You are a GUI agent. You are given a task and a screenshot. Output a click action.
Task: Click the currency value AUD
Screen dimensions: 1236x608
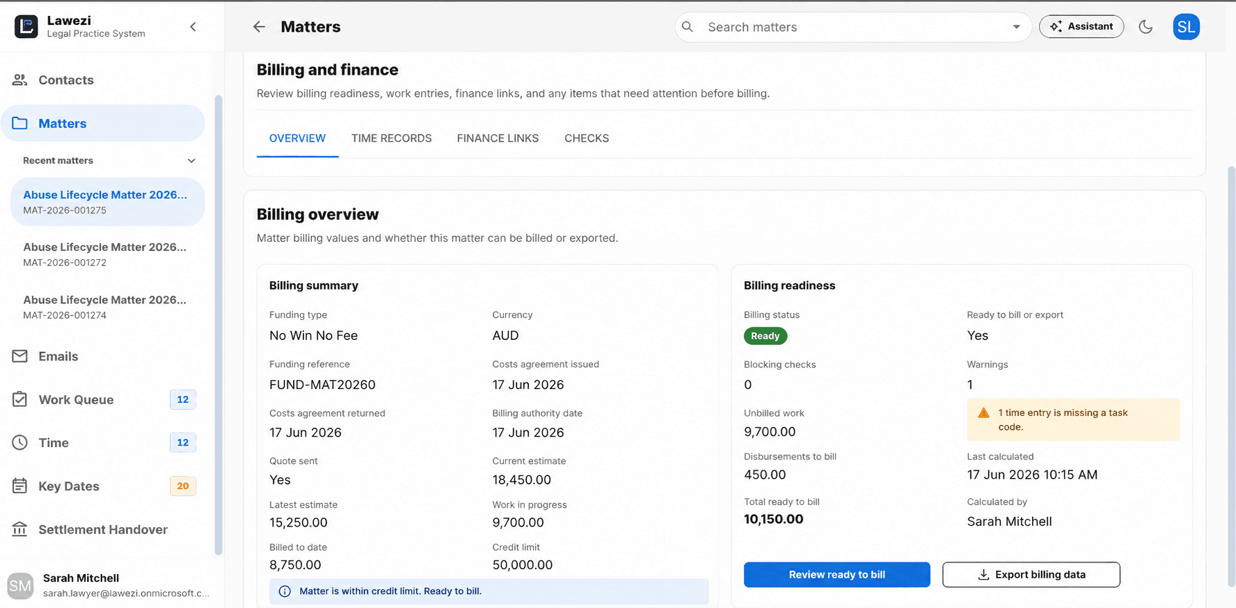pos(505,336)
